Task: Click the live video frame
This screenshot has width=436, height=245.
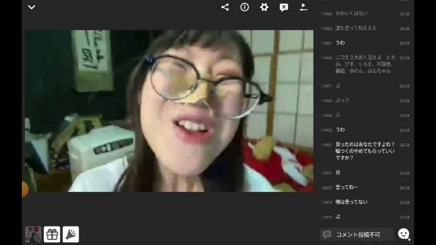Action: coord(169,111)
